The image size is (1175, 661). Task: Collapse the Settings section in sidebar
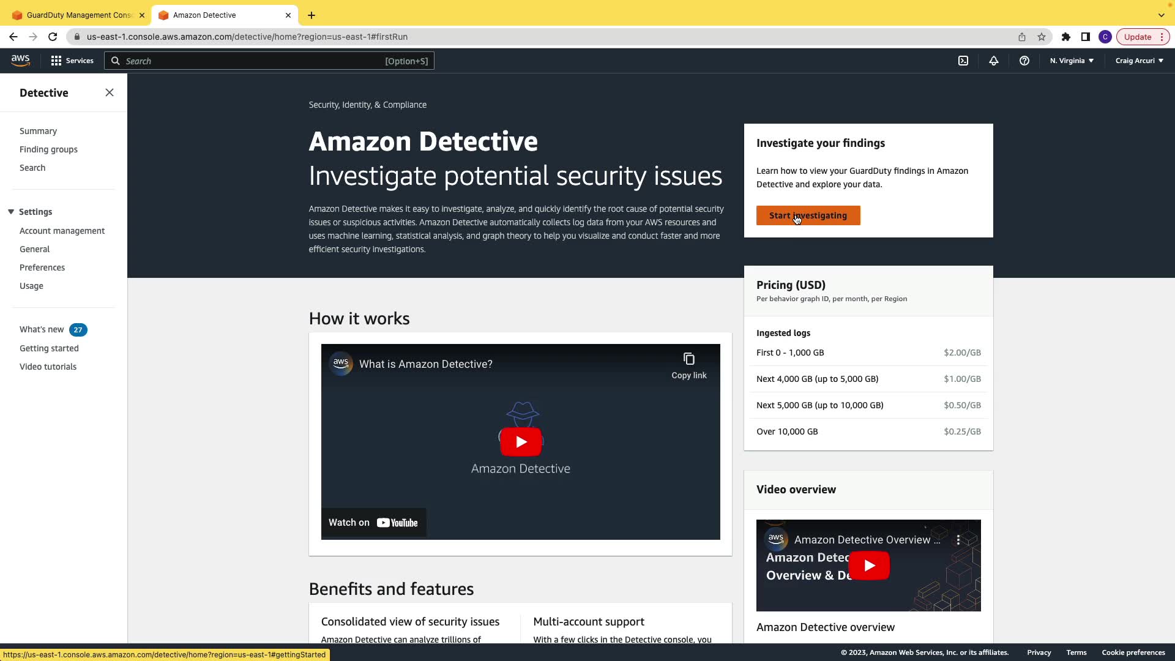11,212
